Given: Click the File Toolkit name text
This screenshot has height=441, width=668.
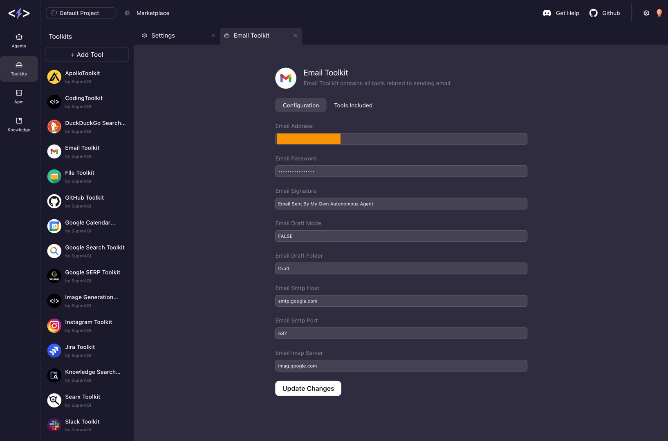Looking at the screenshot, I should point(79,173).
